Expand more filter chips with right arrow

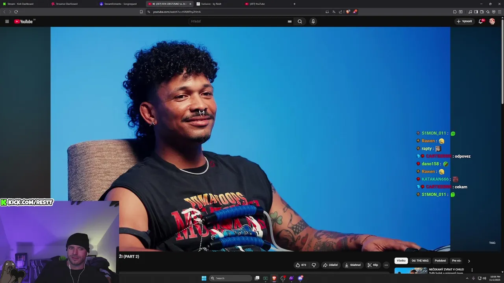point(469,261)
